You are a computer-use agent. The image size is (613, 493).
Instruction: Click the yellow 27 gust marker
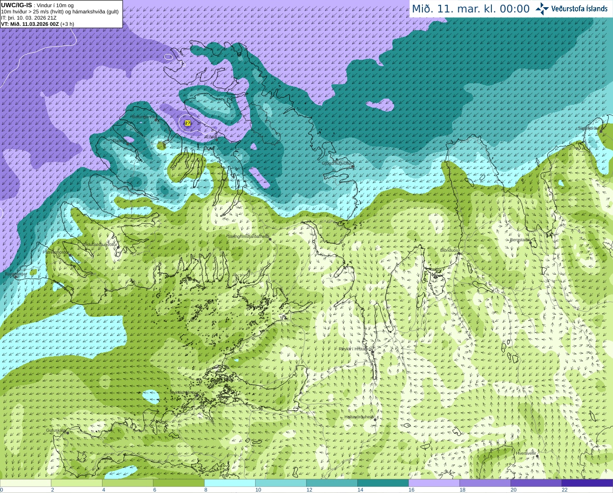click(188, 123)
